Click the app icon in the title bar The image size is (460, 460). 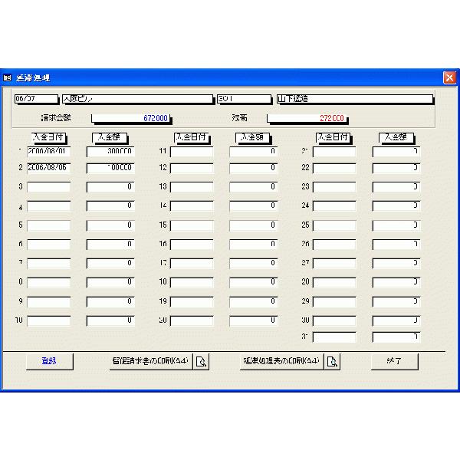8,77
